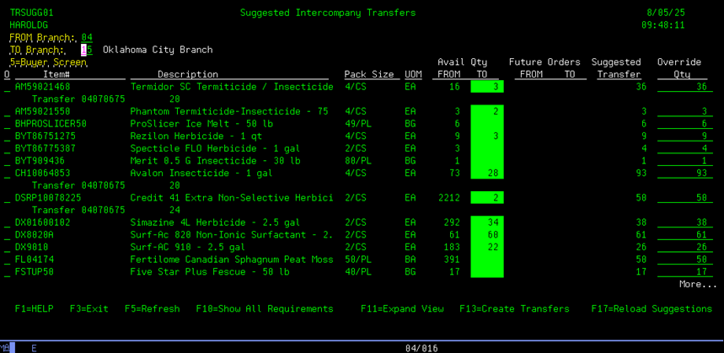The image size is (724, 353).
Task: Click F1=HELP function key
Action: [x=34, y=309]
